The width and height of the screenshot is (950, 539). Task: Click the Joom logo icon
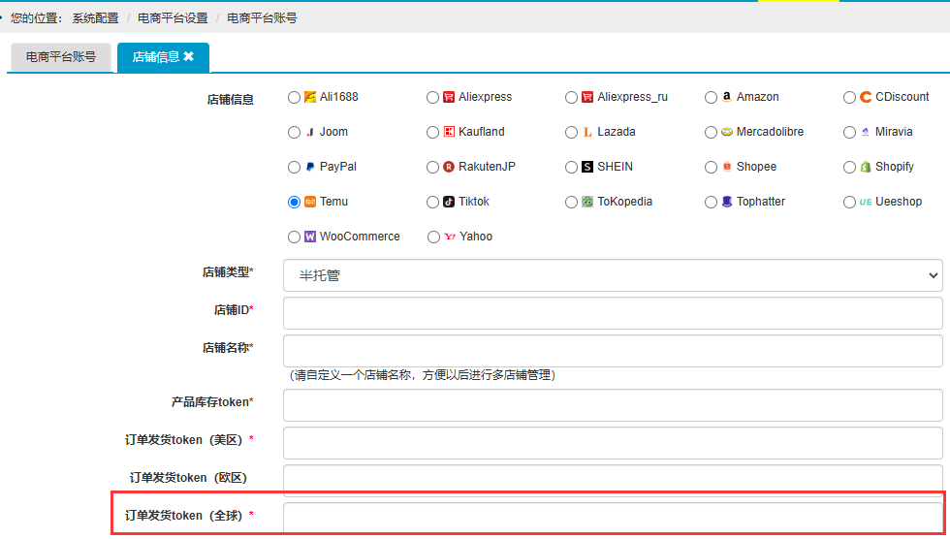309,132
